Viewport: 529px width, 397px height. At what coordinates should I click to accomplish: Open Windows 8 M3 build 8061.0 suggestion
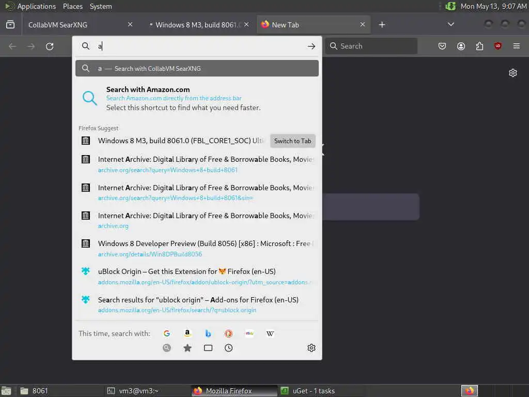pos(173,141)
